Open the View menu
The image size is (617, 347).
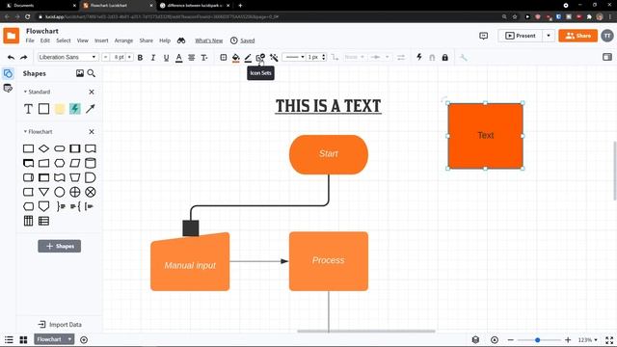[x=83, y=40]
